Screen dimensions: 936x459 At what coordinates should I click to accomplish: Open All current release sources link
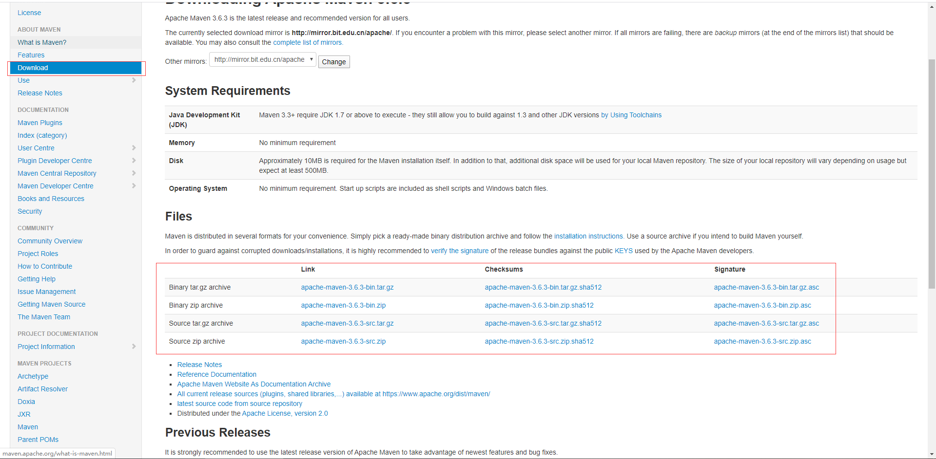(333, 394)
